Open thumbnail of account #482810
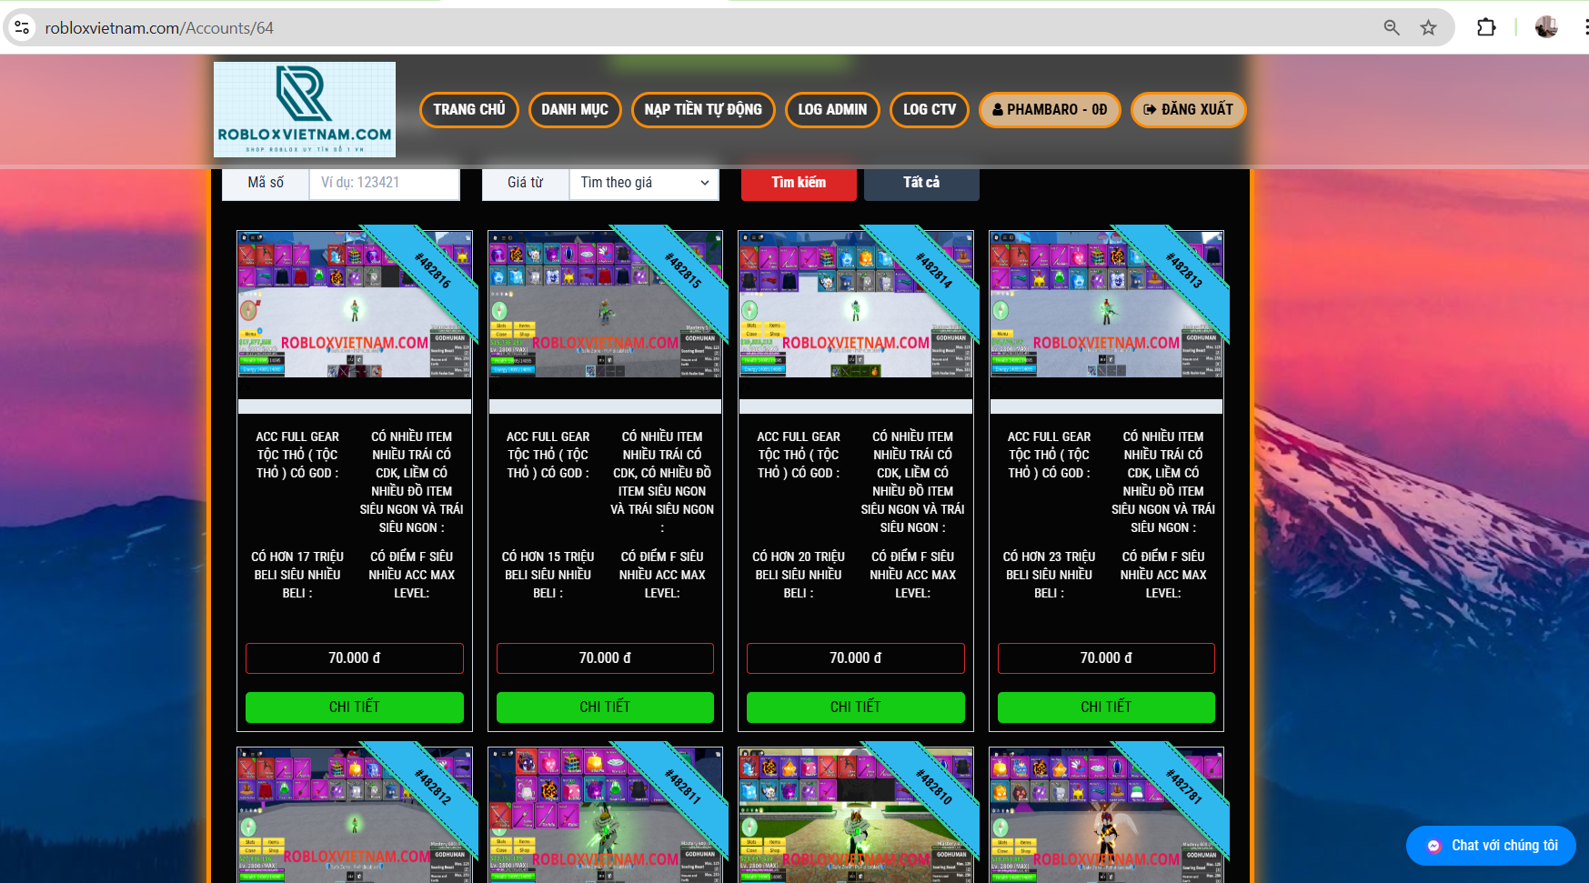The width and height of the screenshot is (1589, 883). (x=856, y=816)
